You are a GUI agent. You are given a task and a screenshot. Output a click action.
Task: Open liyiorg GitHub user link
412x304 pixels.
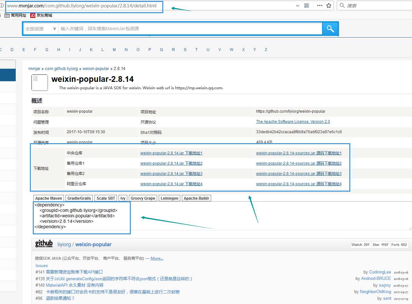tap(64, 244)
